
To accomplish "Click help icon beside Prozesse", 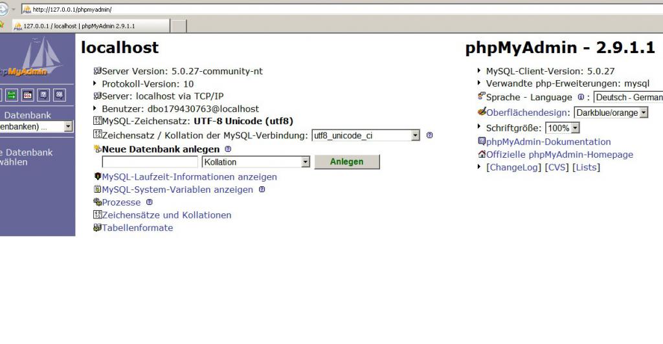I will [x=150, y=202].
